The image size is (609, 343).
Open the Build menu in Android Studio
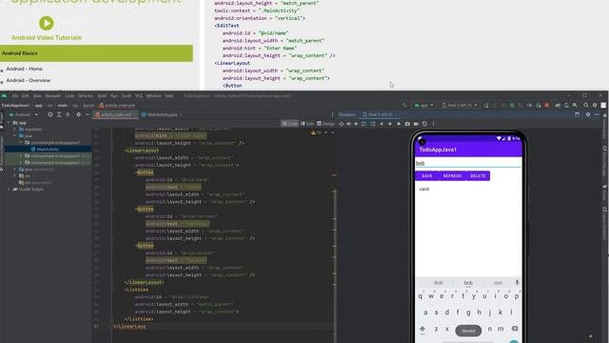pos(102,95)
